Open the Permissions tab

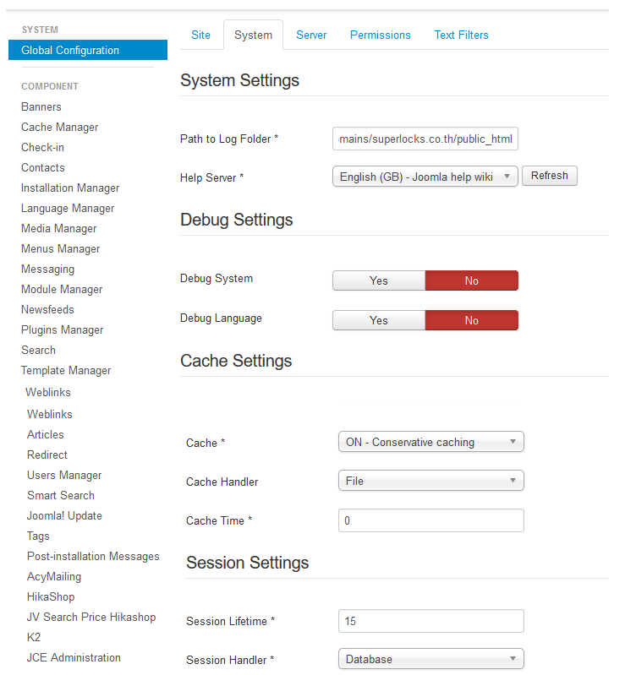point(381,35)
